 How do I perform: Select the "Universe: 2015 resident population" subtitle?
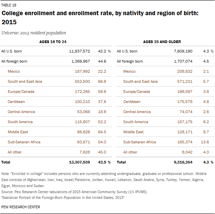tap(34, 33)
